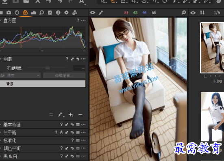Image resolution: width=224 pixels, height=161 pixels.
Task: Toggle proofing eye icon in viewer toolbar
Action: (93, 13)
